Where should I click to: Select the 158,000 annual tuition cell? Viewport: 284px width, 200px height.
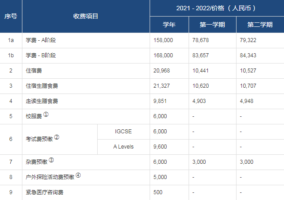(x=163, y=40)
